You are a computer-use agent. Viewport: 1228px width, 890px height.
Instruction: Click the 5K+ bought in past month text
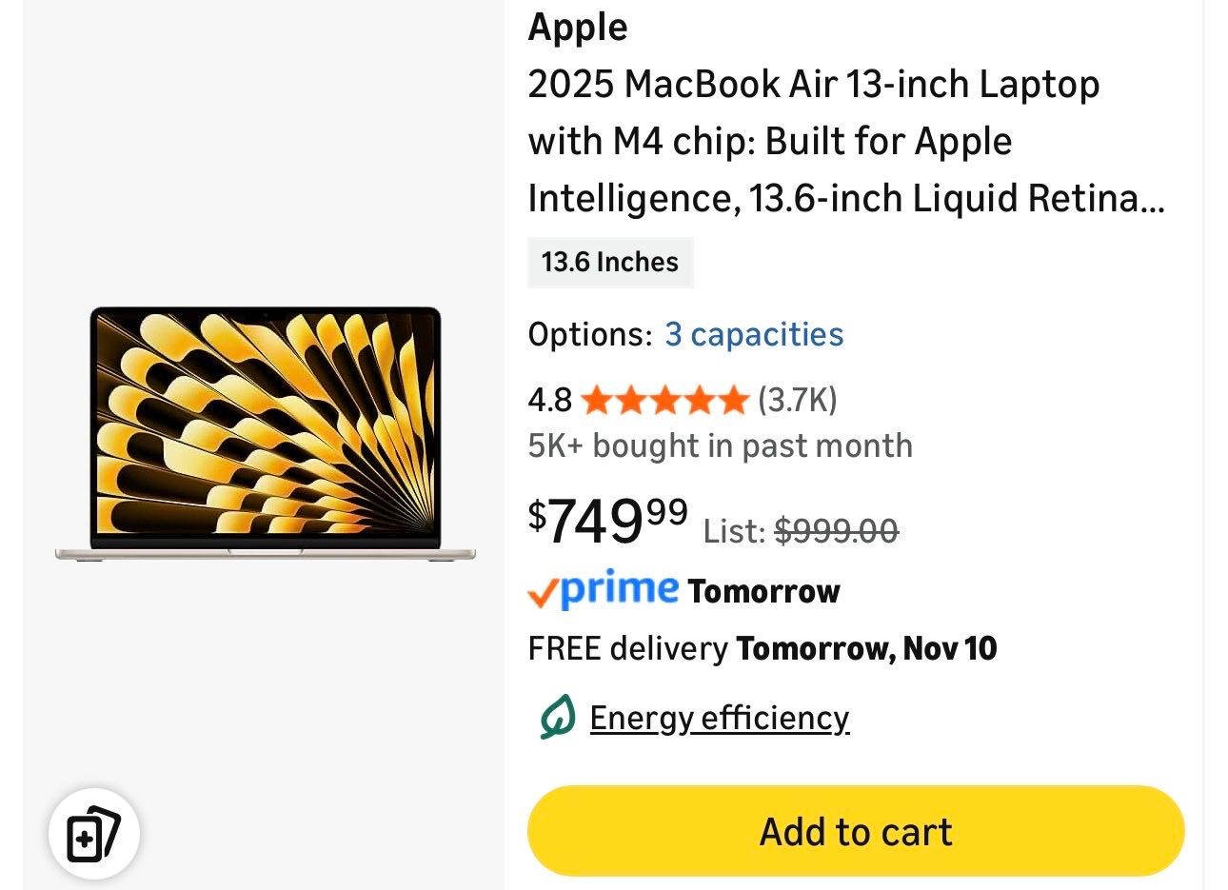(x=720, y=445)
